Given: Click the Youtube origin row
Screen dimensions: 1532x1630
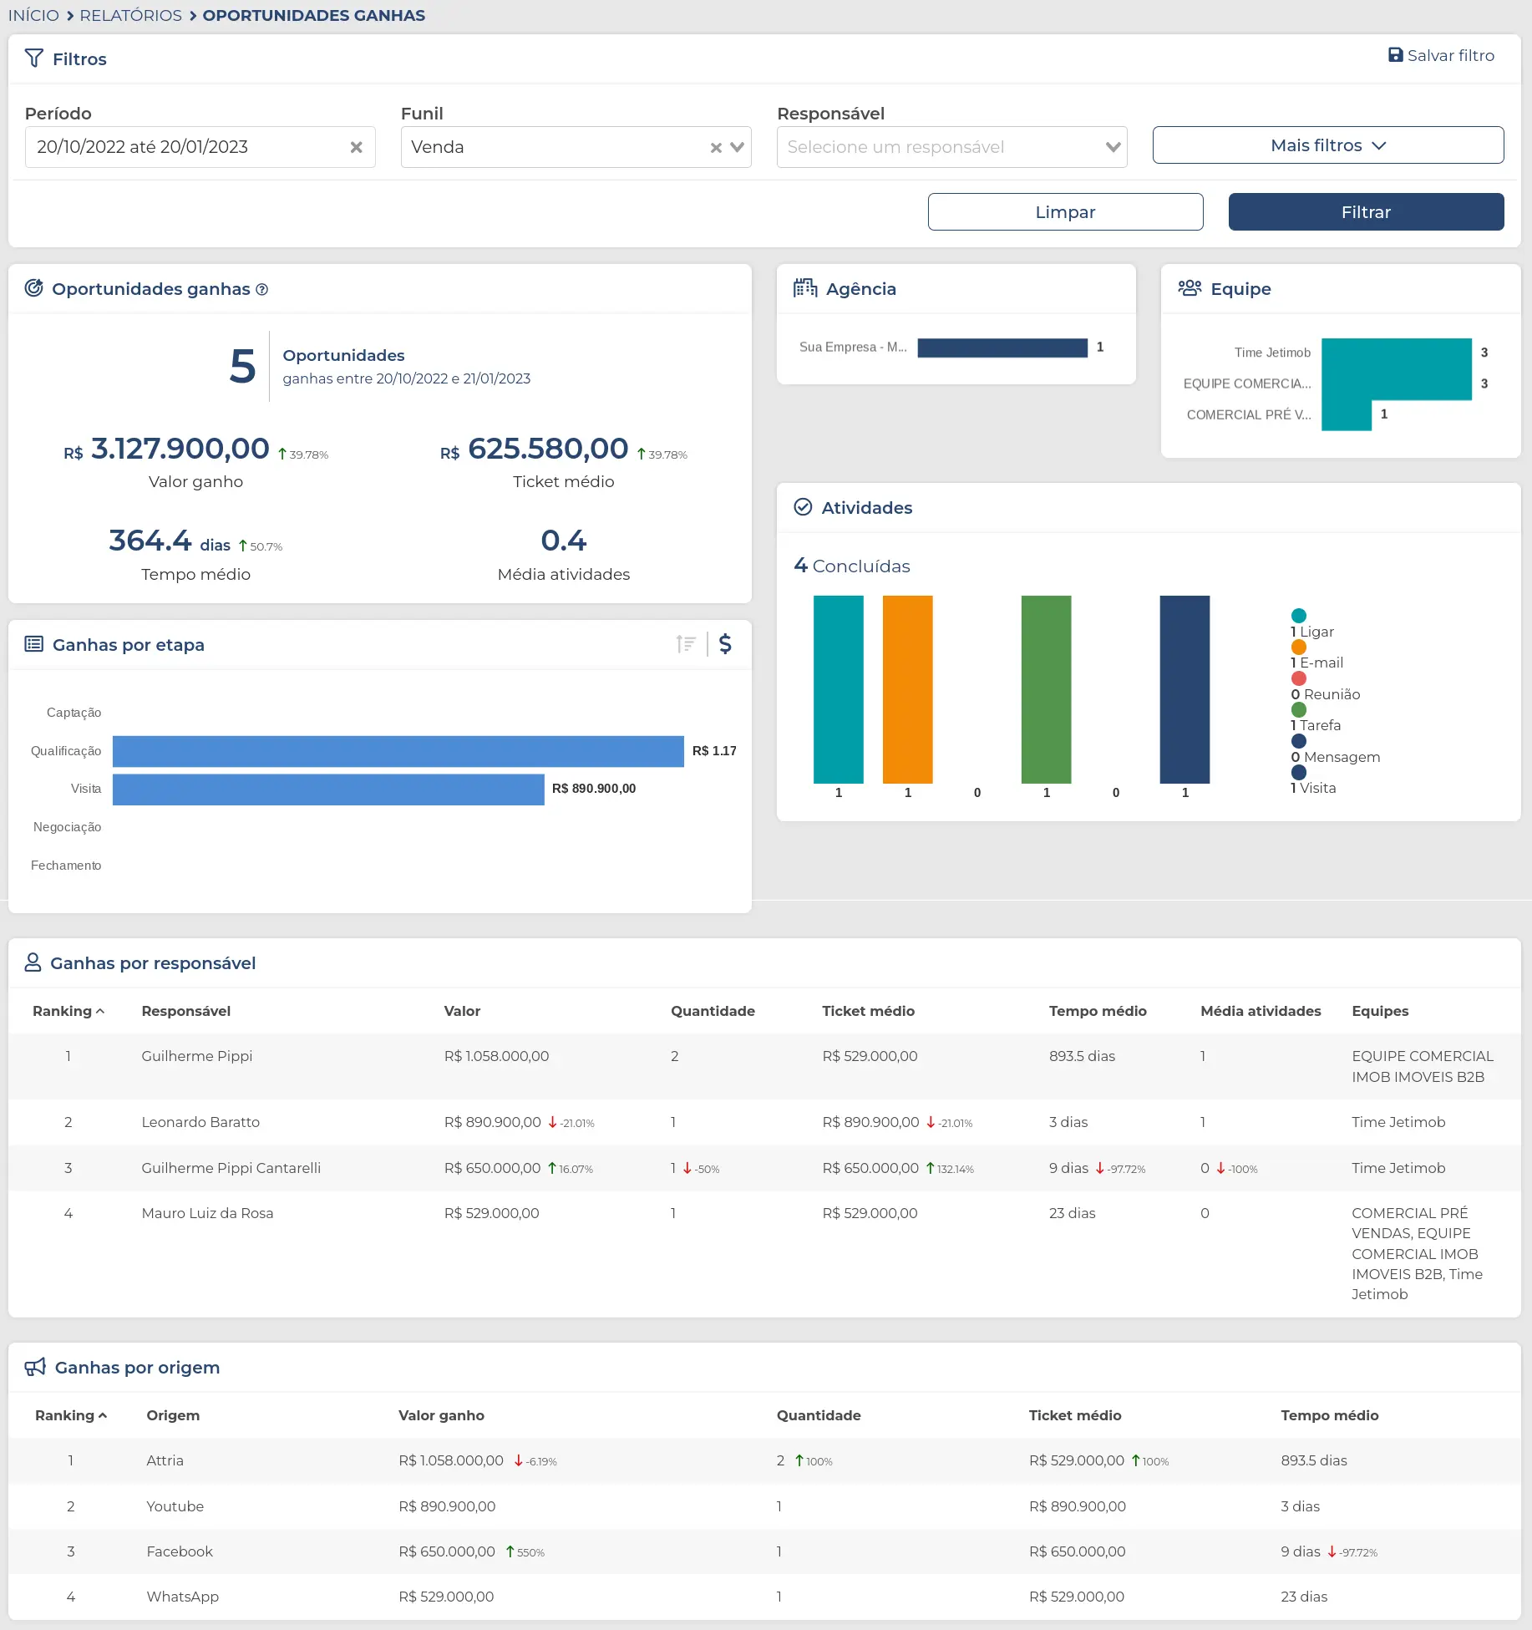Looking at the screenshot, I should [764, 1506].
